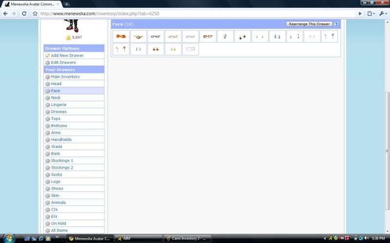Viewport: 390px width, 243px height.
Task: Click the gear icon beside Main Inventory
Action: 47,77
